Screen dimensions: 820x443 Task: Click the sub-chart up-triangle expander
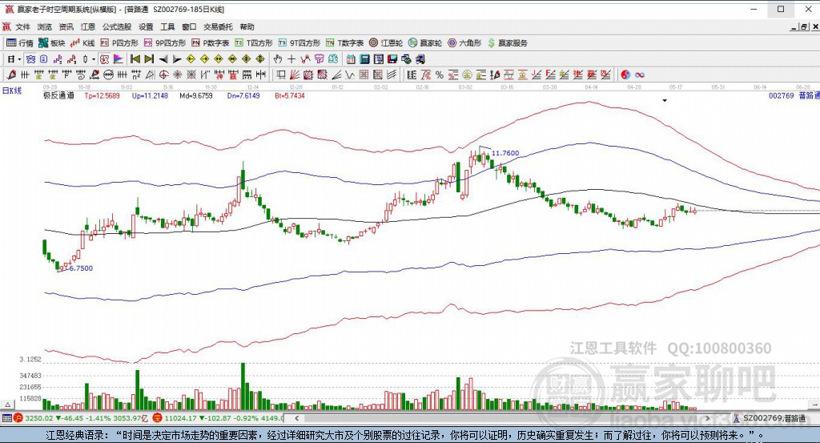point(8,405)
